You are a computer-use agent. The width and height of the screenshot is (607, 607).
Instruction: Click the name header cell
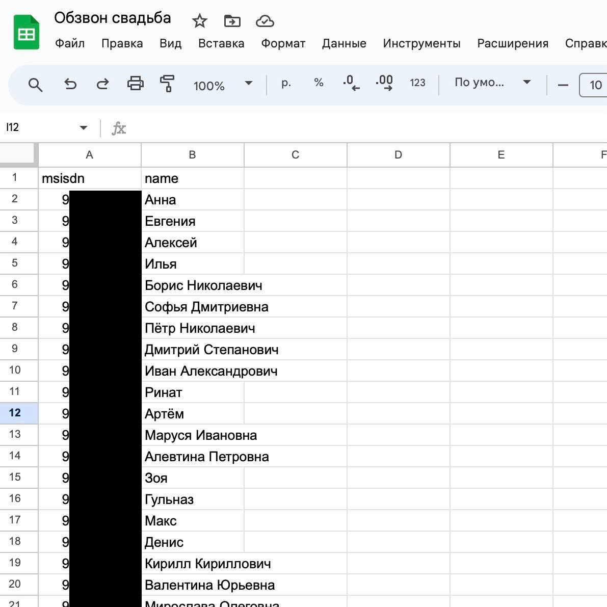tap(193, 178)
